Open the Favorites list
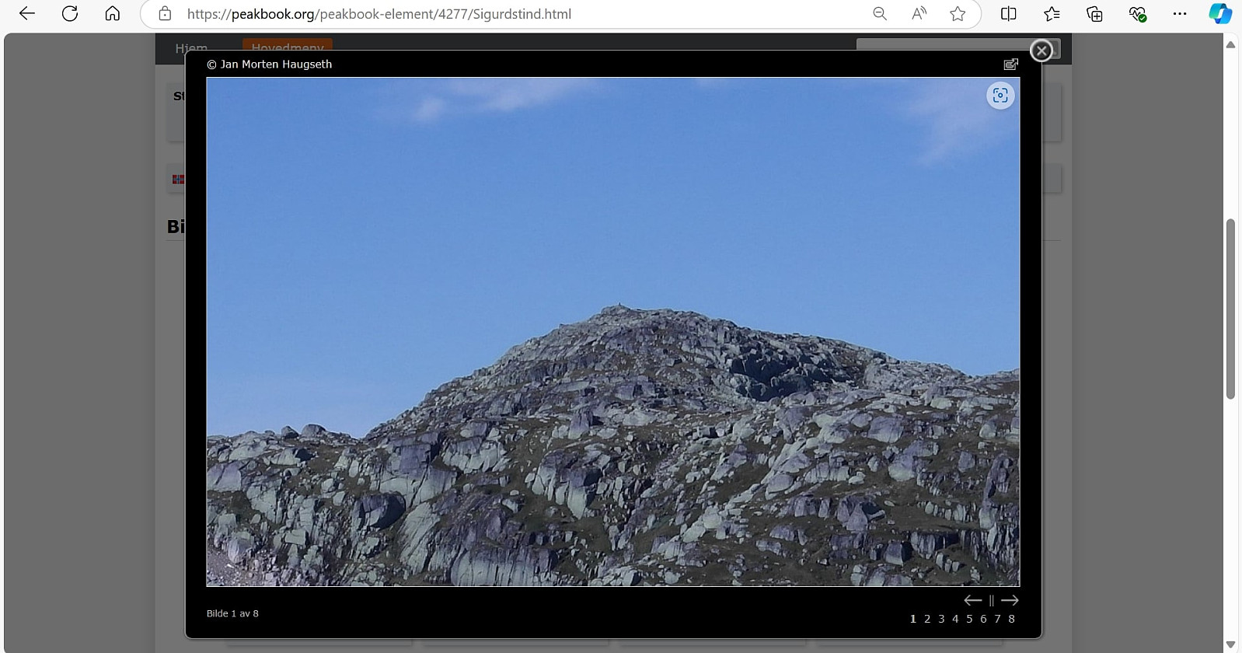Viewport: 1242px width, 653px height. coord(1052,13)
